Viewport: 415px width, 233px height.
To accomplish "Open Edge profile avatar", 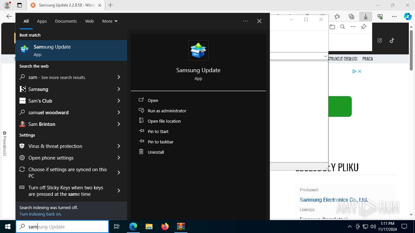I will click(x=7, y=5).
